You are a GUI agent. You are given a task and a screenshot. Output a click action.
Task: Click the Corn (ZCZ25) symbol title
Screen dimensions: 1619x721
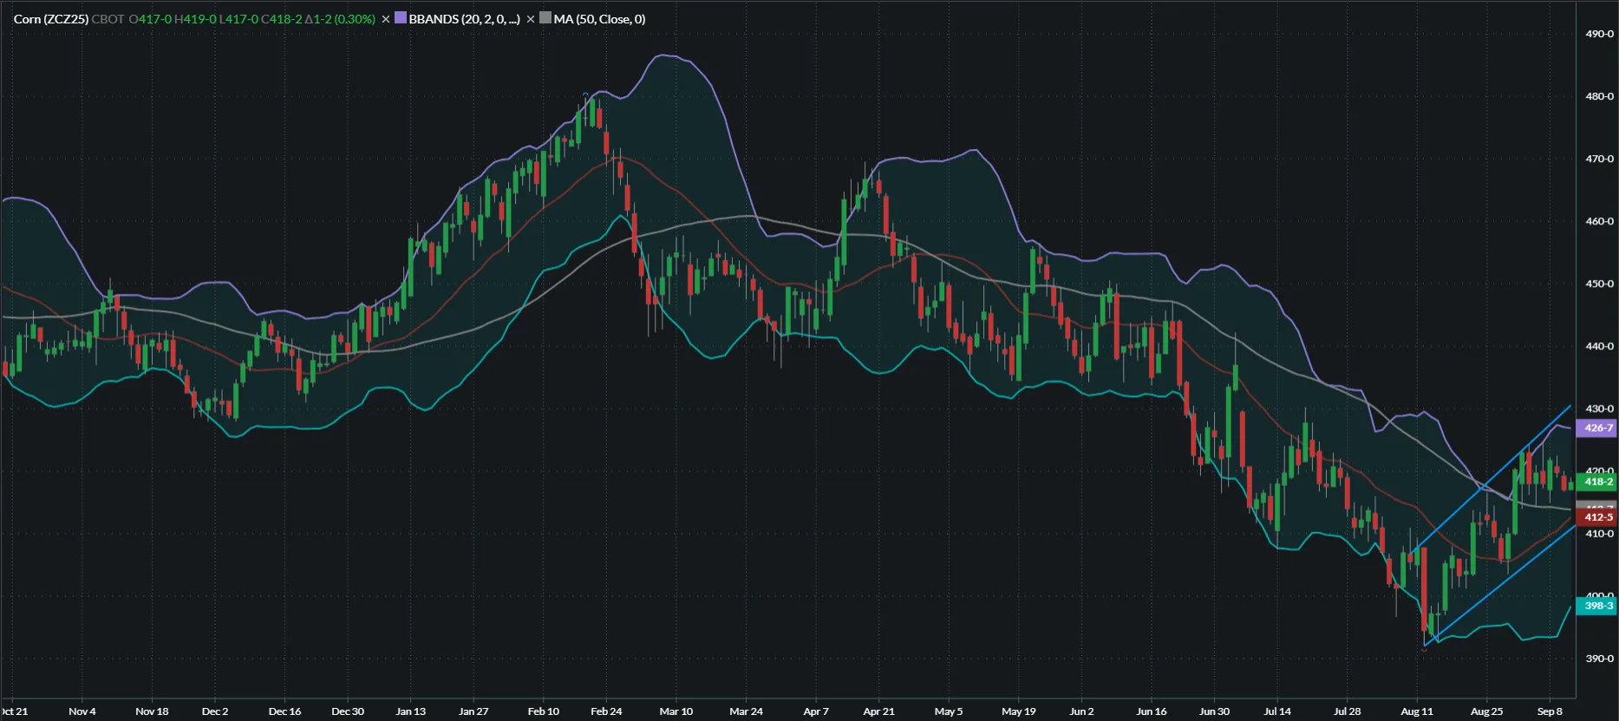(x=51, y=19)
